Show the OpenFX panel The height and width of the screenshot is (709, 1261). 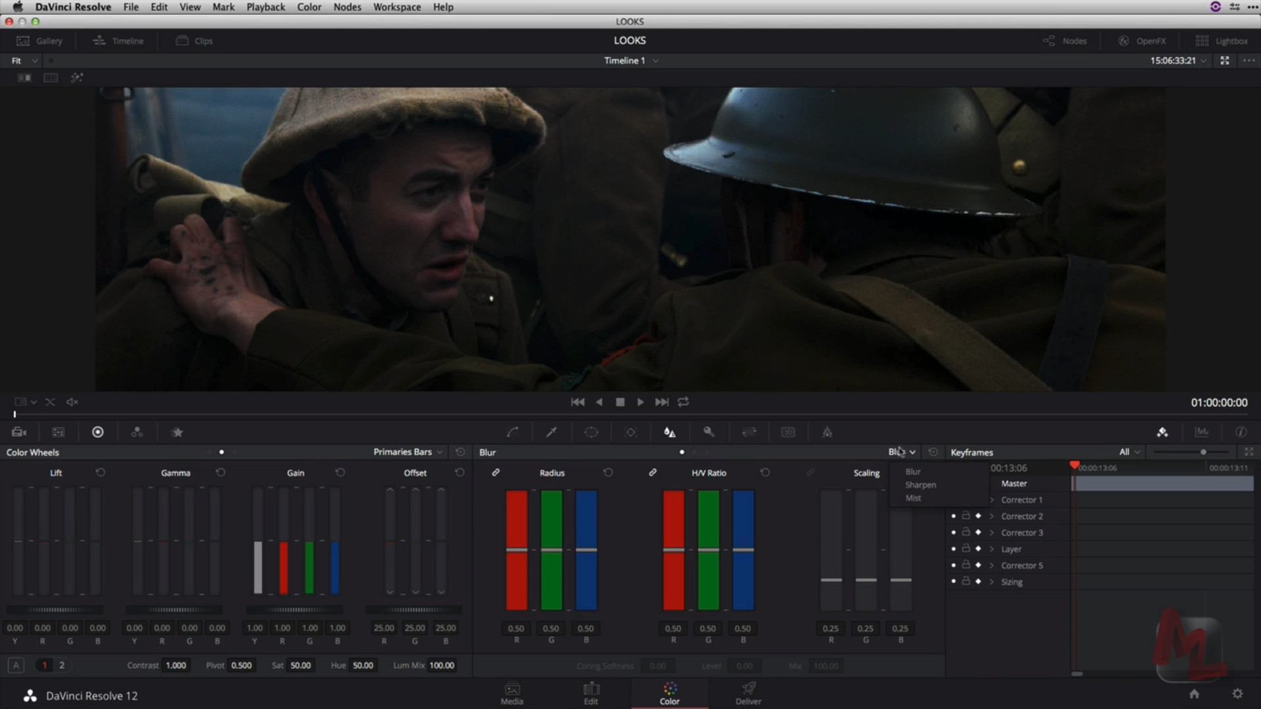pos(1142,41)
